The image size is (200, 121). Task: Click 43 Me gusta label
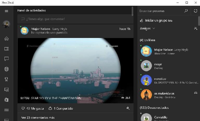[35, 109]
